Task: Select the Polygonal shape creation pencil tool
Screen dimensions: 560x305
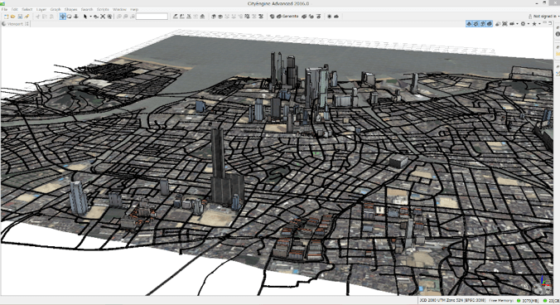Action: [x=176, y=17]
